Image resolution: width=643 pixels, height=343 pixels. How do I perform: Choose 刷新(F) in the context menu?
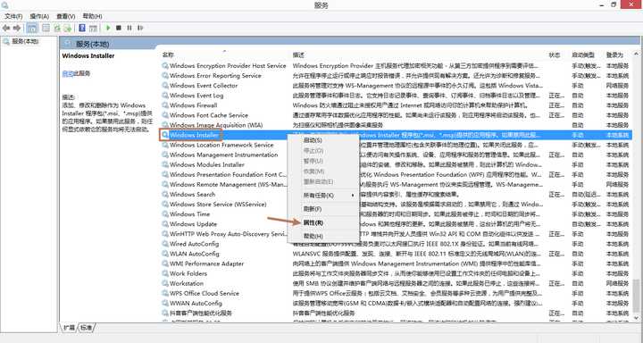point(323,209)
